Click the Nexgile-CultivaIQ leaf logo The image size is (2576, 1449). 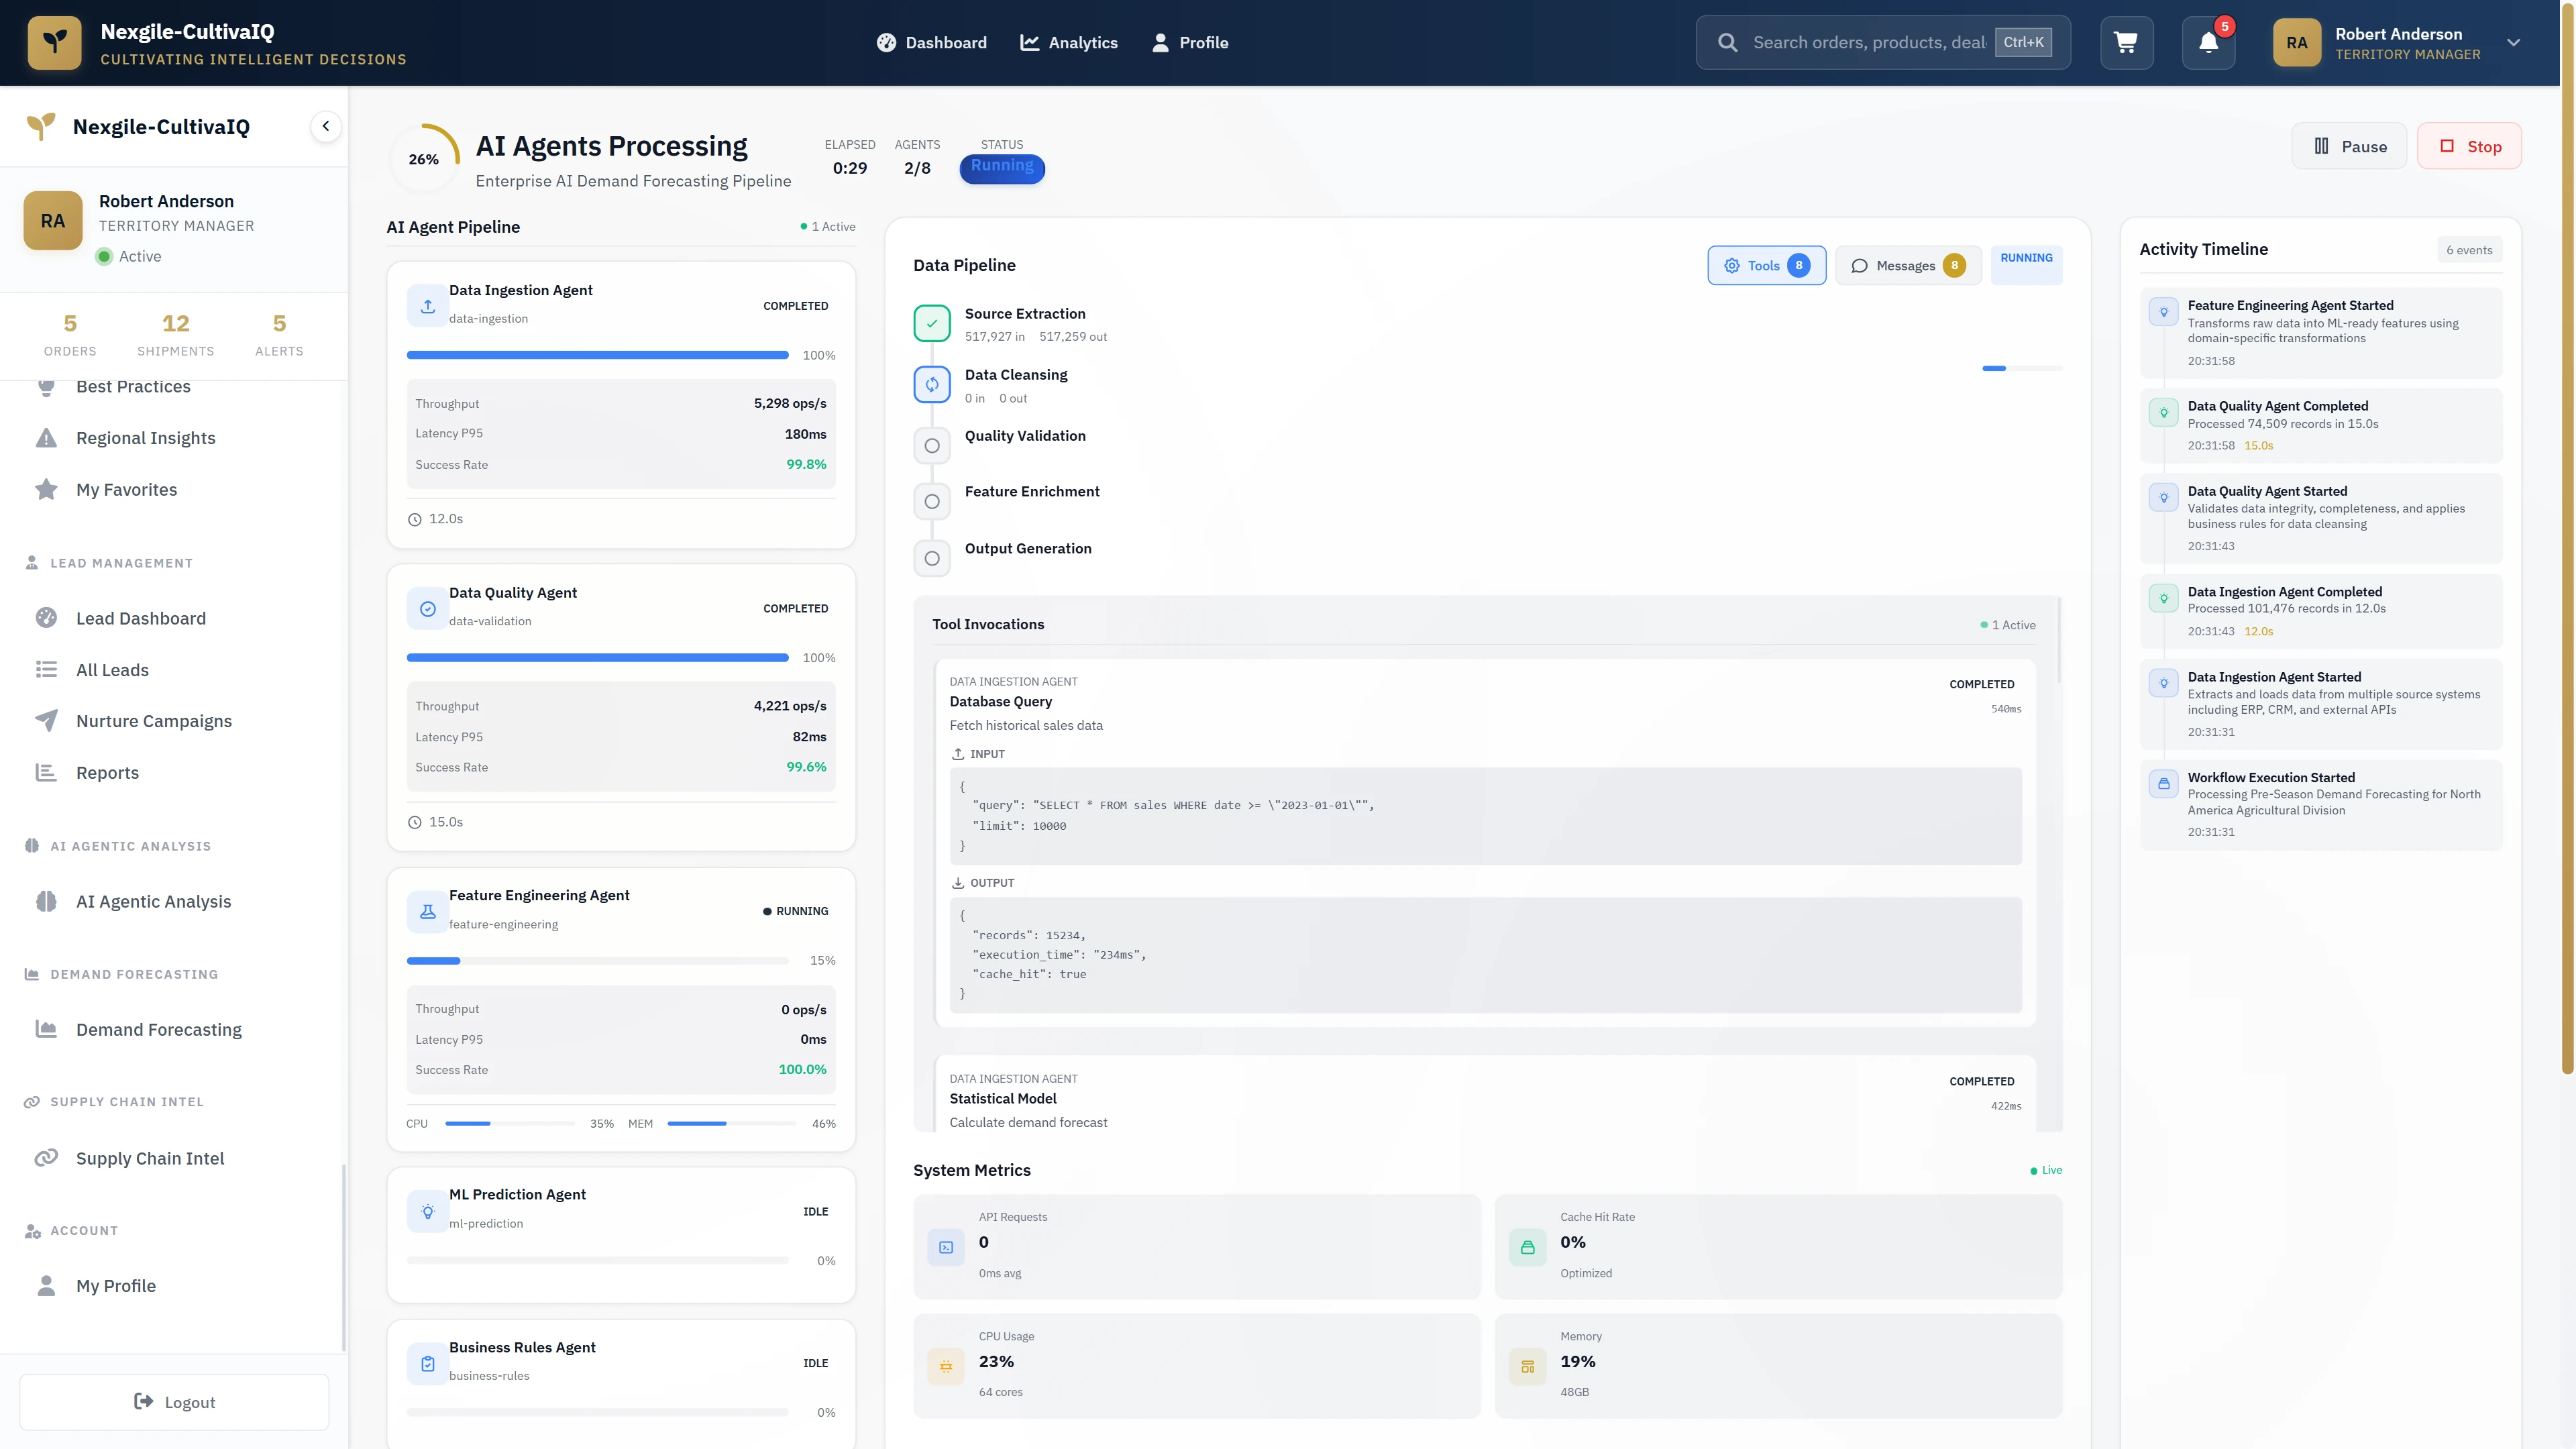tap(55, 42)
